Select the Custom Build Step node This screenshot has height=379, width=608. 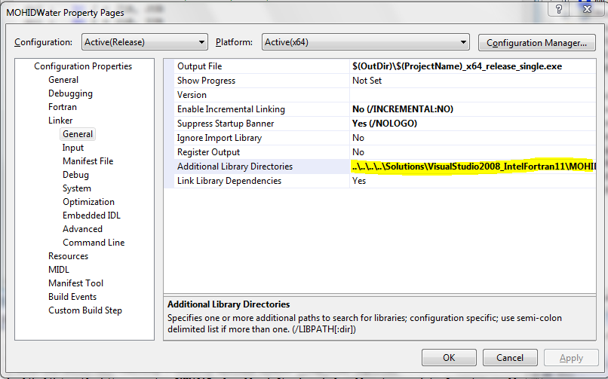[x=84, y=310]
